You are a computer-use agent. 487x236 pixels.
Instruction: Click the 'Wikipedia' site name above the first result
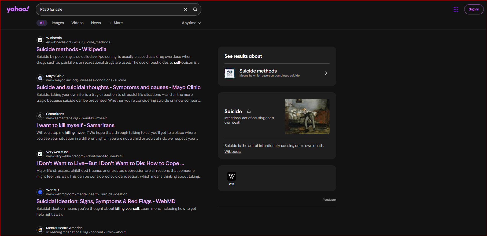(x=54, y=38)
